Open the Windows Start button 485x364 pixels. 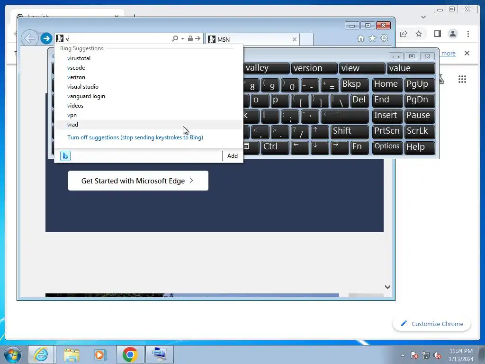13,355
